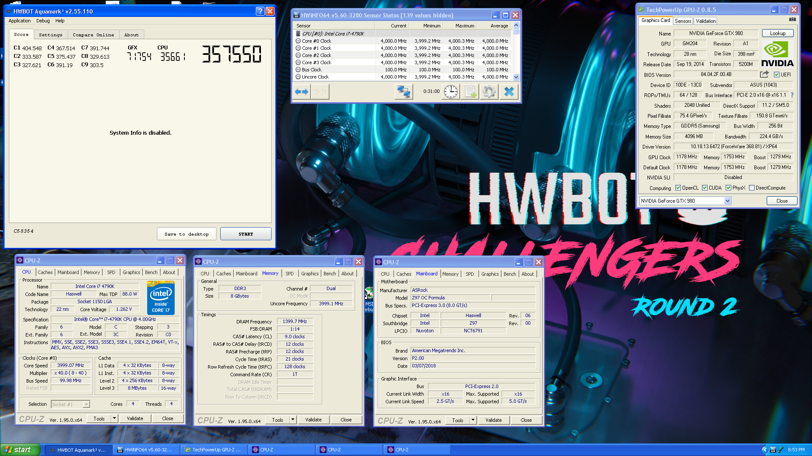Click Close button in GPU-Z
The height and width of the screenshot is (456, 812).
(782, 201)
